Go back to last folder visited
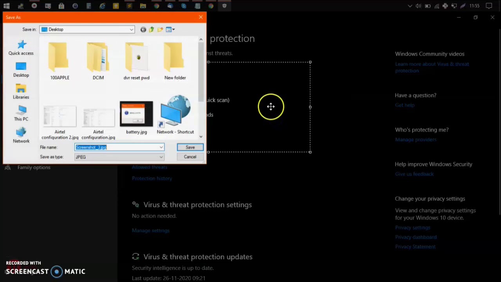The width and height of the screenshot is (501, 282). point(143,29)
